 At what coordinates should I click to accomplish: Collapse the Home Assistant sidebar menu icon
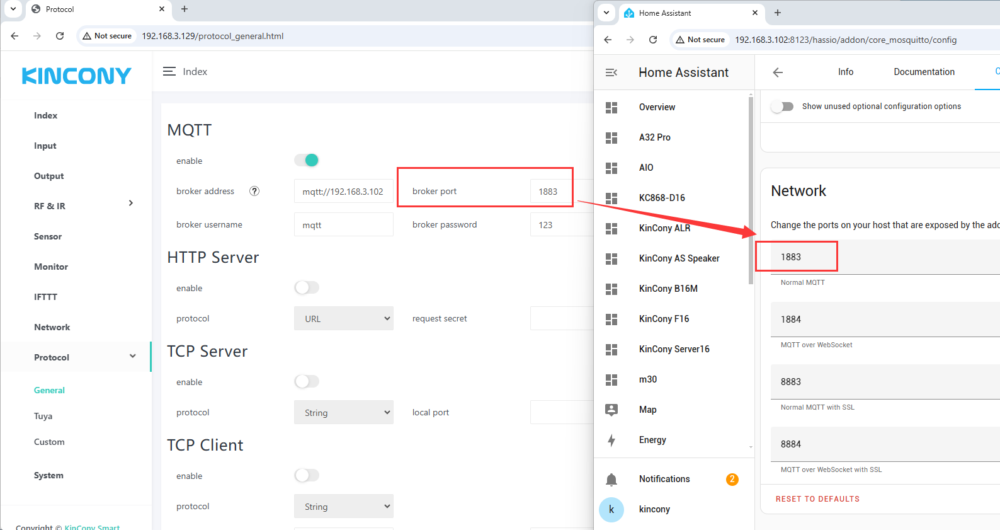click(x=611, y=72)
